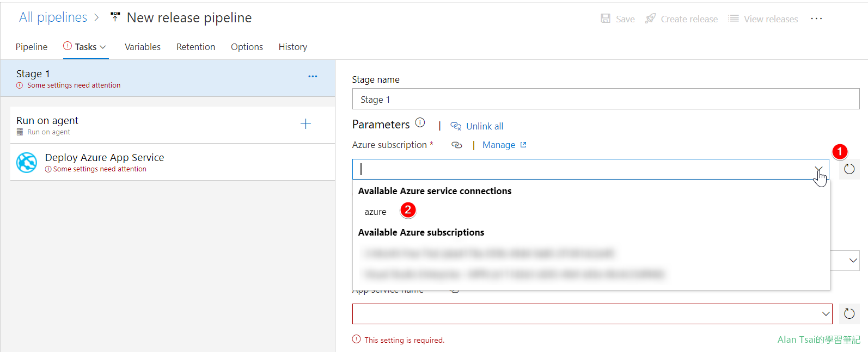Click the Unlink all link
This screenshot has height=352, width=868.
[x=484, y=126]
